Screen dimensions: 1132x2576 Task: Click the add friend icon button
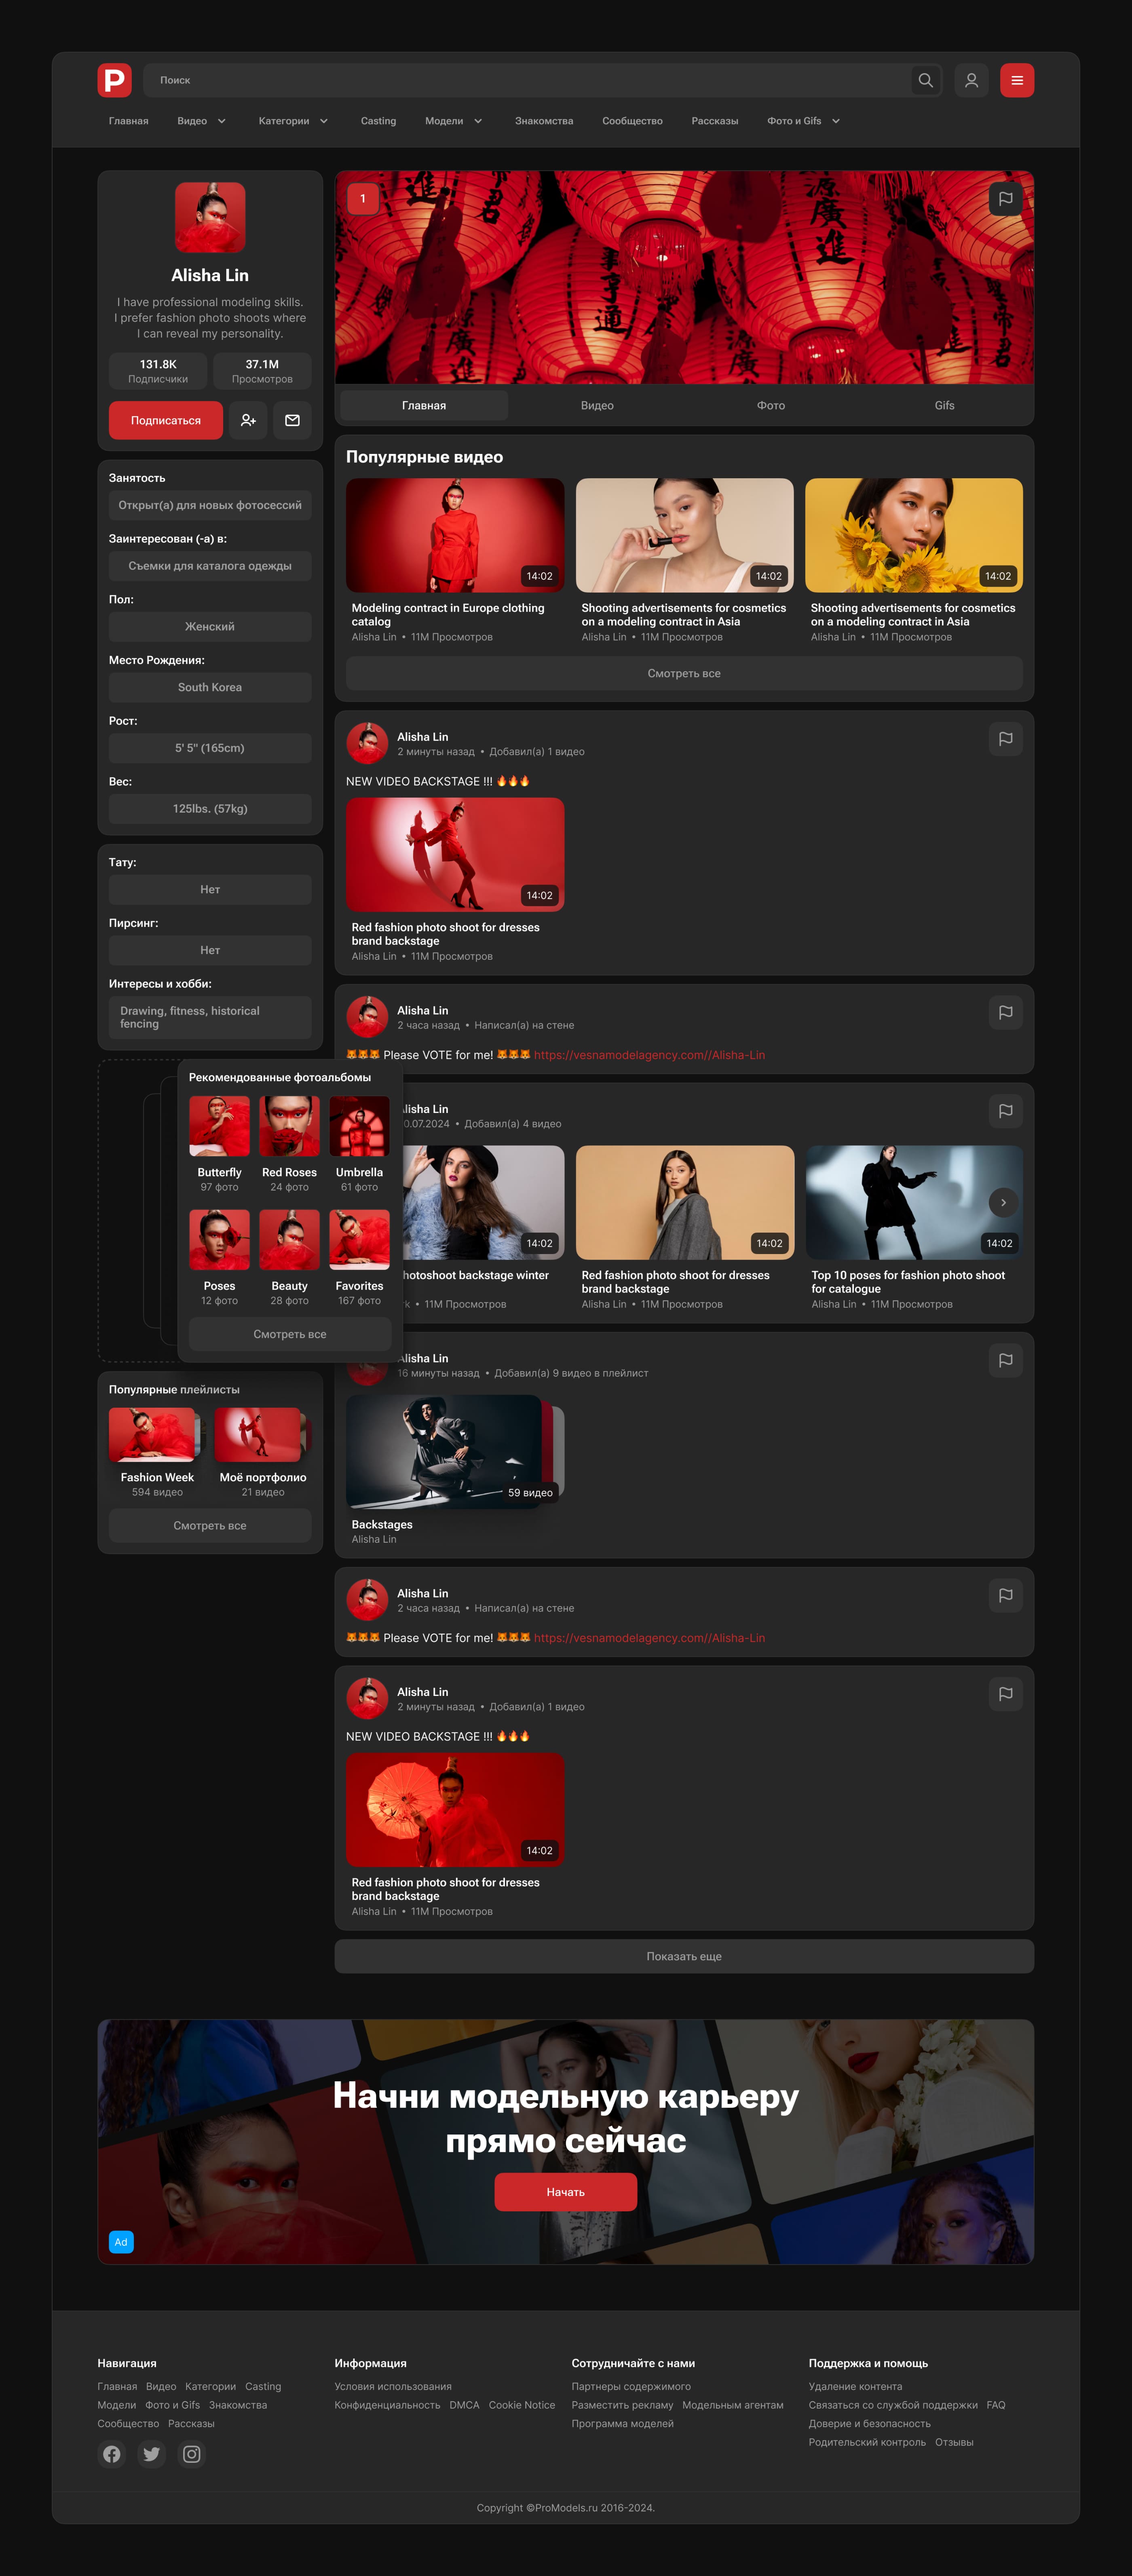coord(248,420)
